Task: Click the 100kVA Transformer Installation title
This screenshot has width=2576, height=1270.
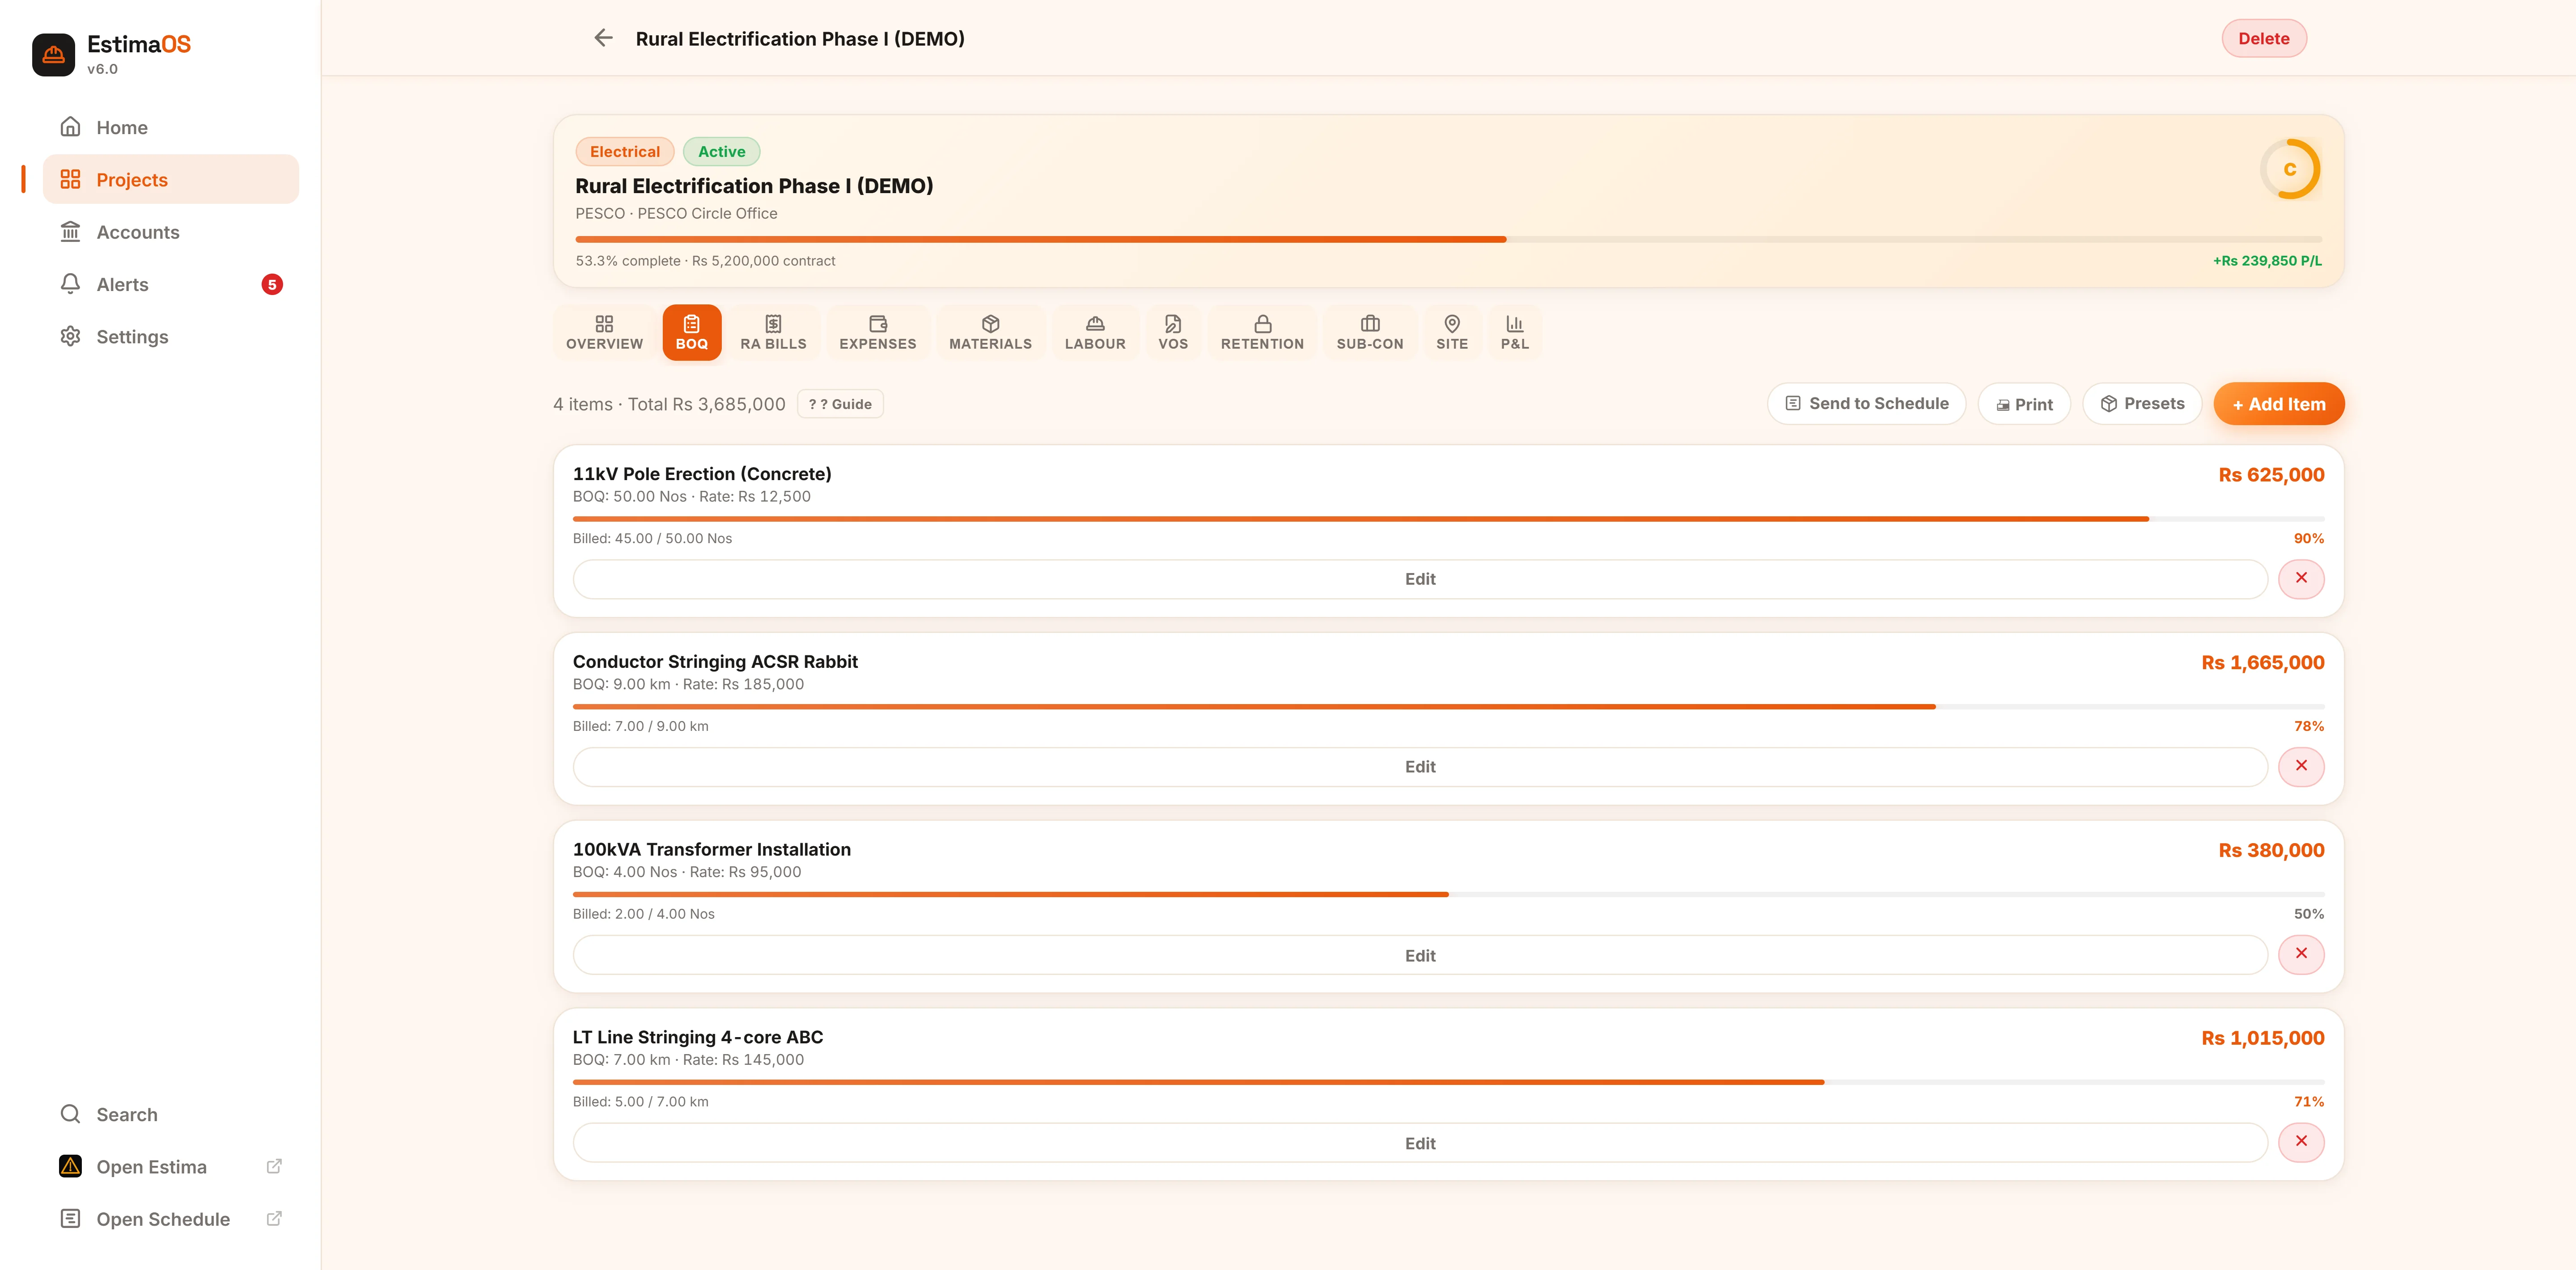Action: coord(712,849)
